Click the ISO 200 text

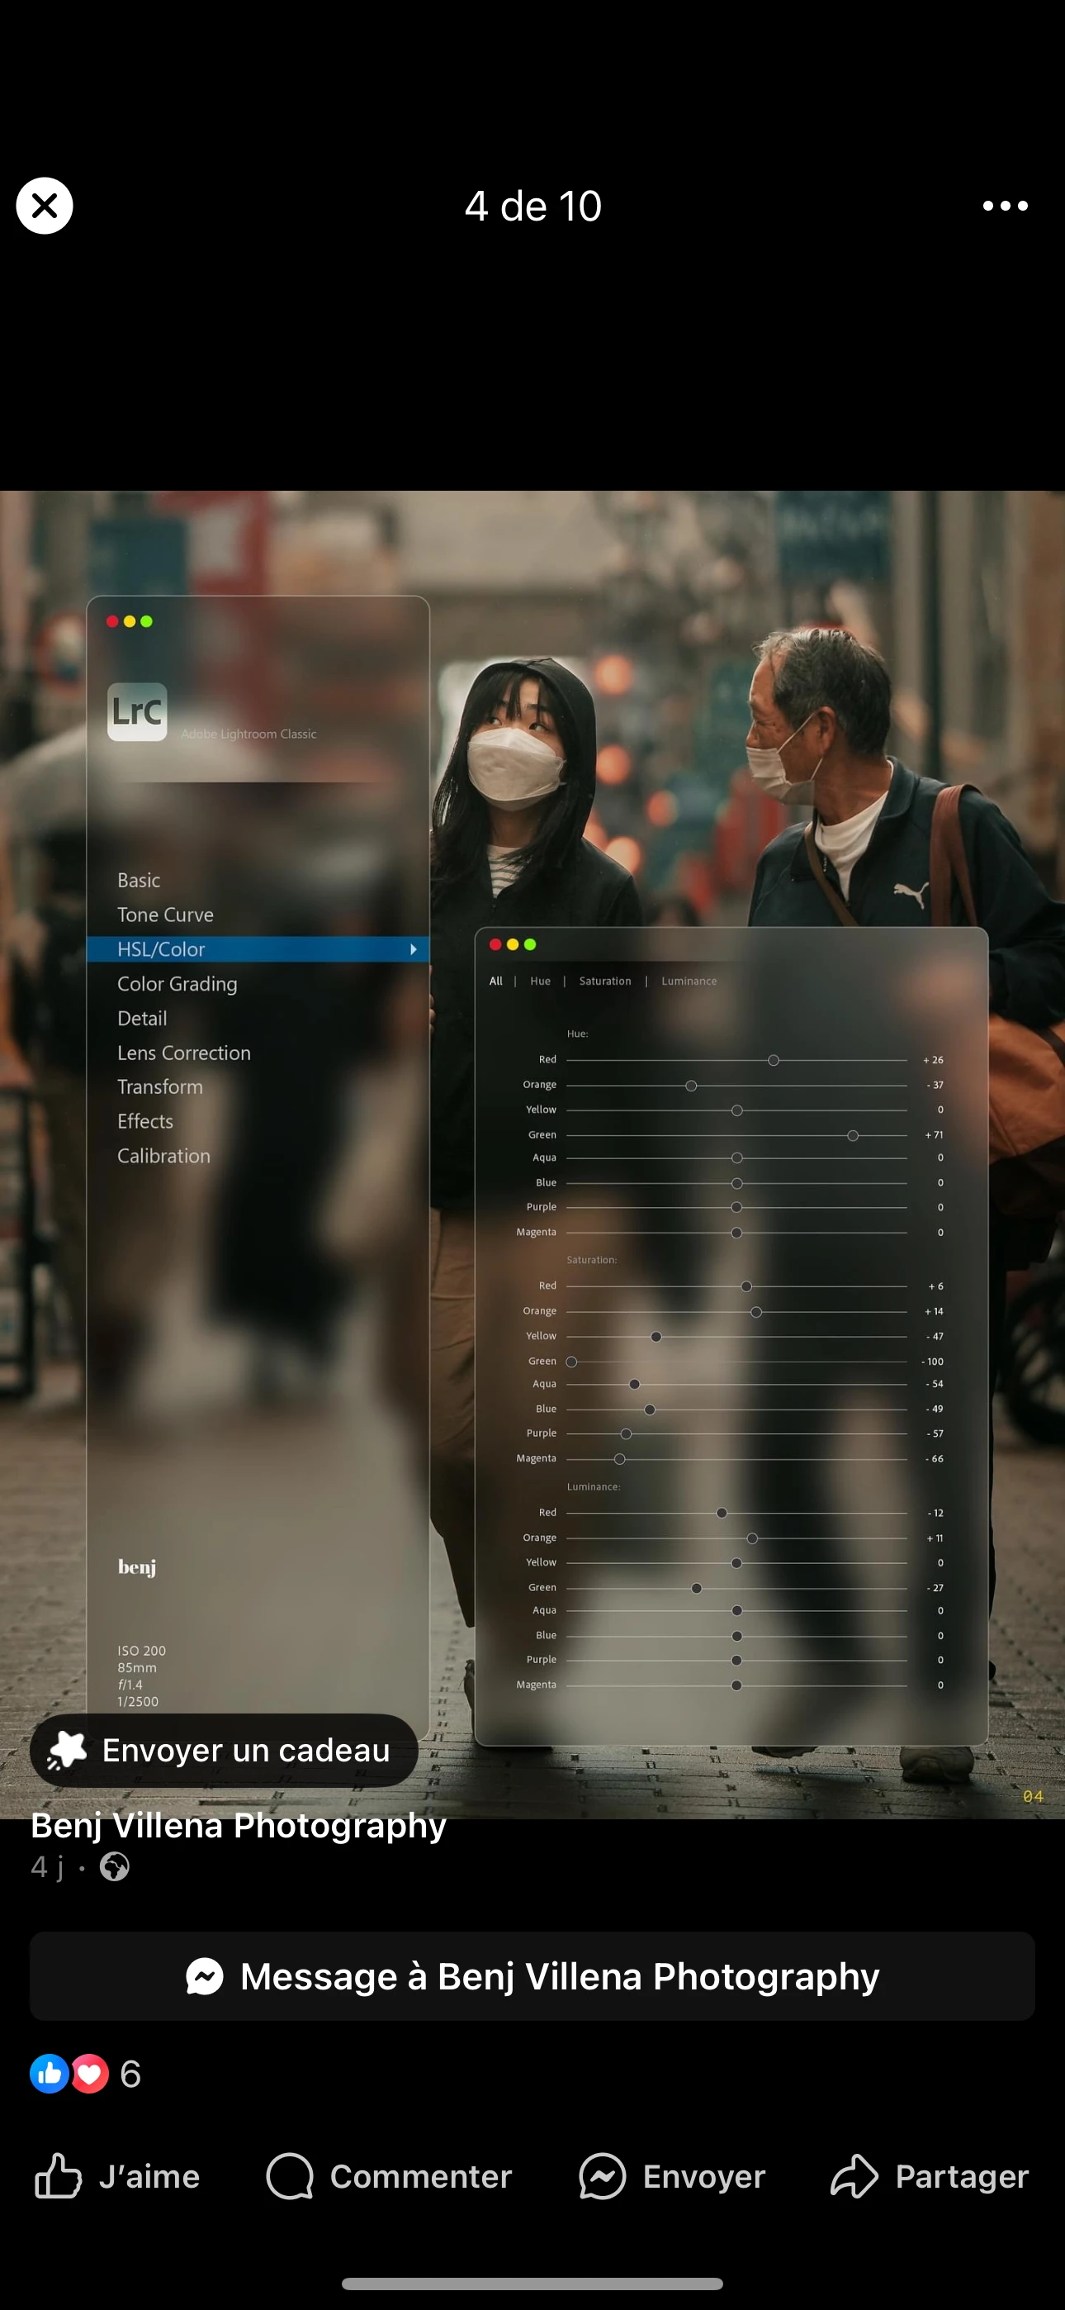pos(142,1651)
